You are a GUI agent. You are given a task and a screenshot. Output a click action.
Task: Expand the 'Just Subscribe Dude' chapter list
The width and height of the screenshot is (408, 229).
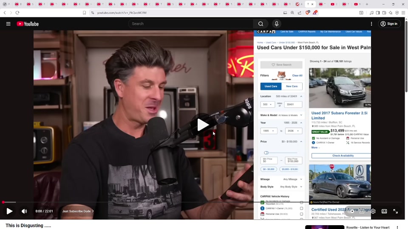pos(78,211)
